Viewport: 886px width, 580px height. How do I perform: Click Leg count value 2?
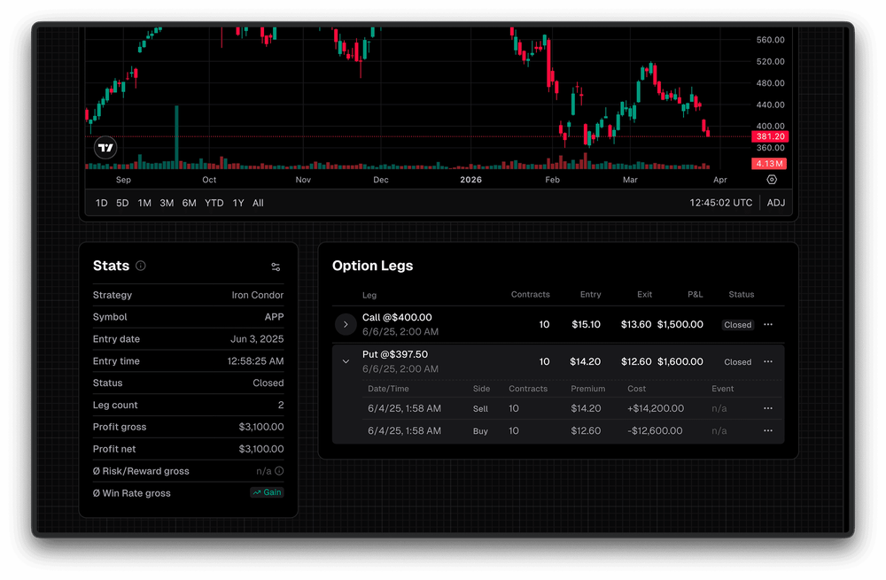[281, 405]
